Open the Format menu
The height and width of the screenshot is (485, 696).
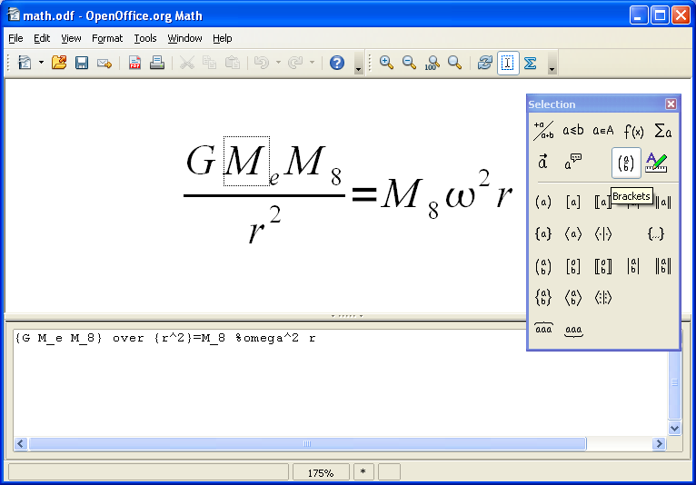pyautogui.click(x=106, y=38)
